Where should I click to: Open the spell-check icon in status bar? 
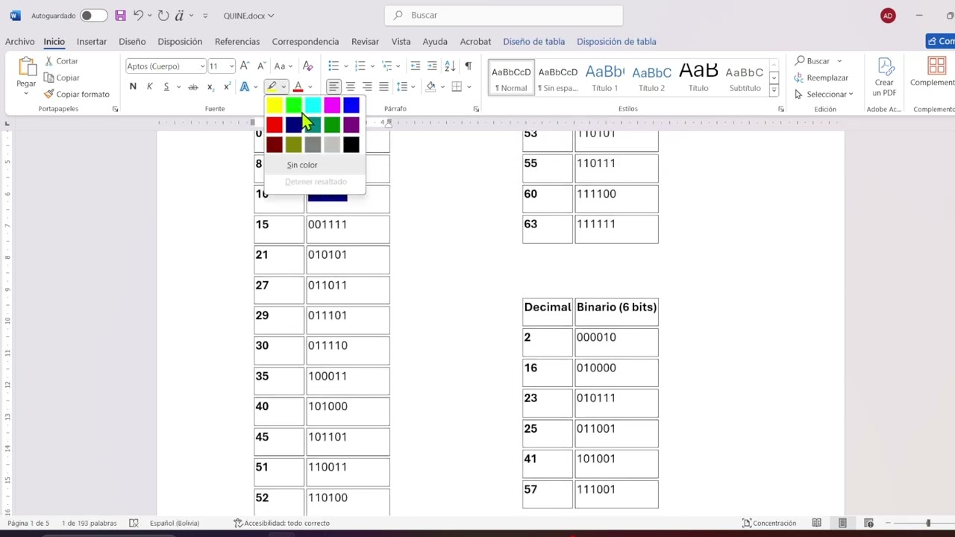pyautogui.click(x=134, y=523)
